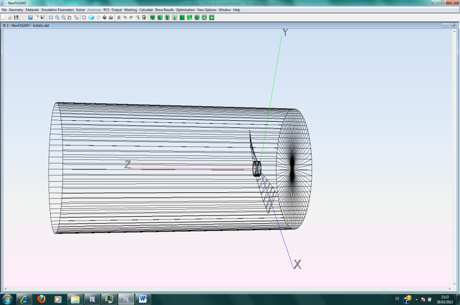Open the Optimization menu
The height and width of the screenshot is (305, 460).
(186, 10)
